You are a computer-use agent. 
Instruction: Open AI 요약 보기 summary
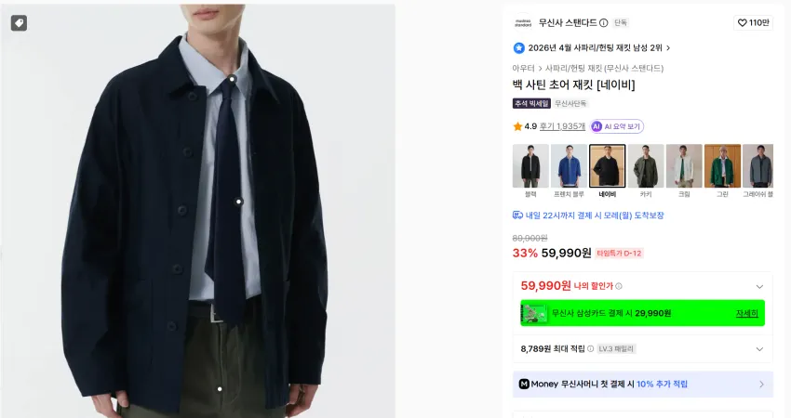point(617,126)
